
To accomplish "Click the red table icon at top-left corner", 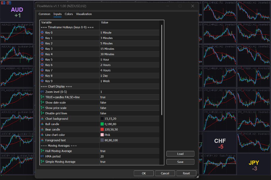I will pos(3,3).
